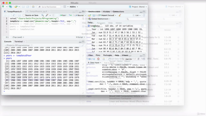Click the editor's save disk icon
Viewport: 206px width, 116px height.
tap(19, 15)
